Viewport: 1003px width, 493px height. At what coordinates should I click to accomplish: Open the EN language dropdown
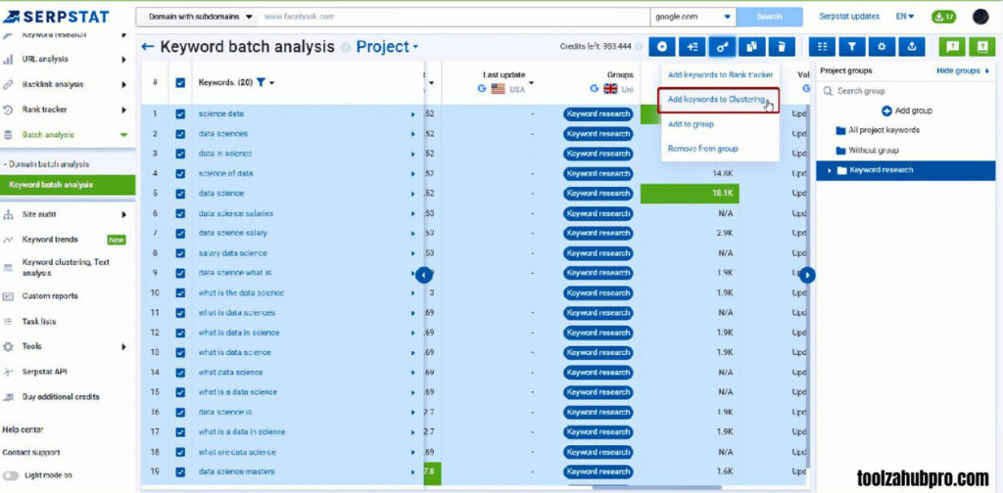point(905,17)
